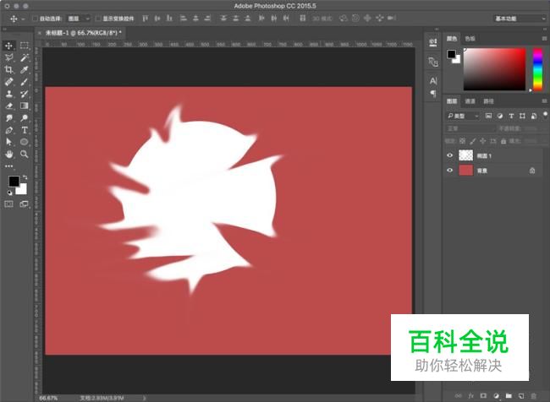Select the Move tool in toolbar
Screen dimensions: 550x402
coord(9,46)
